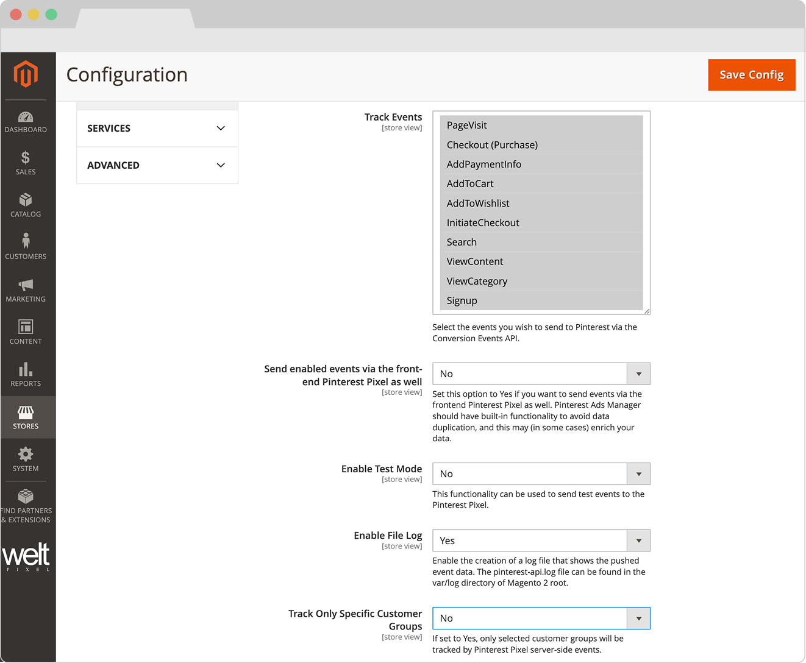Click the Save Config button
This screenshot has height=663, width=806.
coord(751,75)
